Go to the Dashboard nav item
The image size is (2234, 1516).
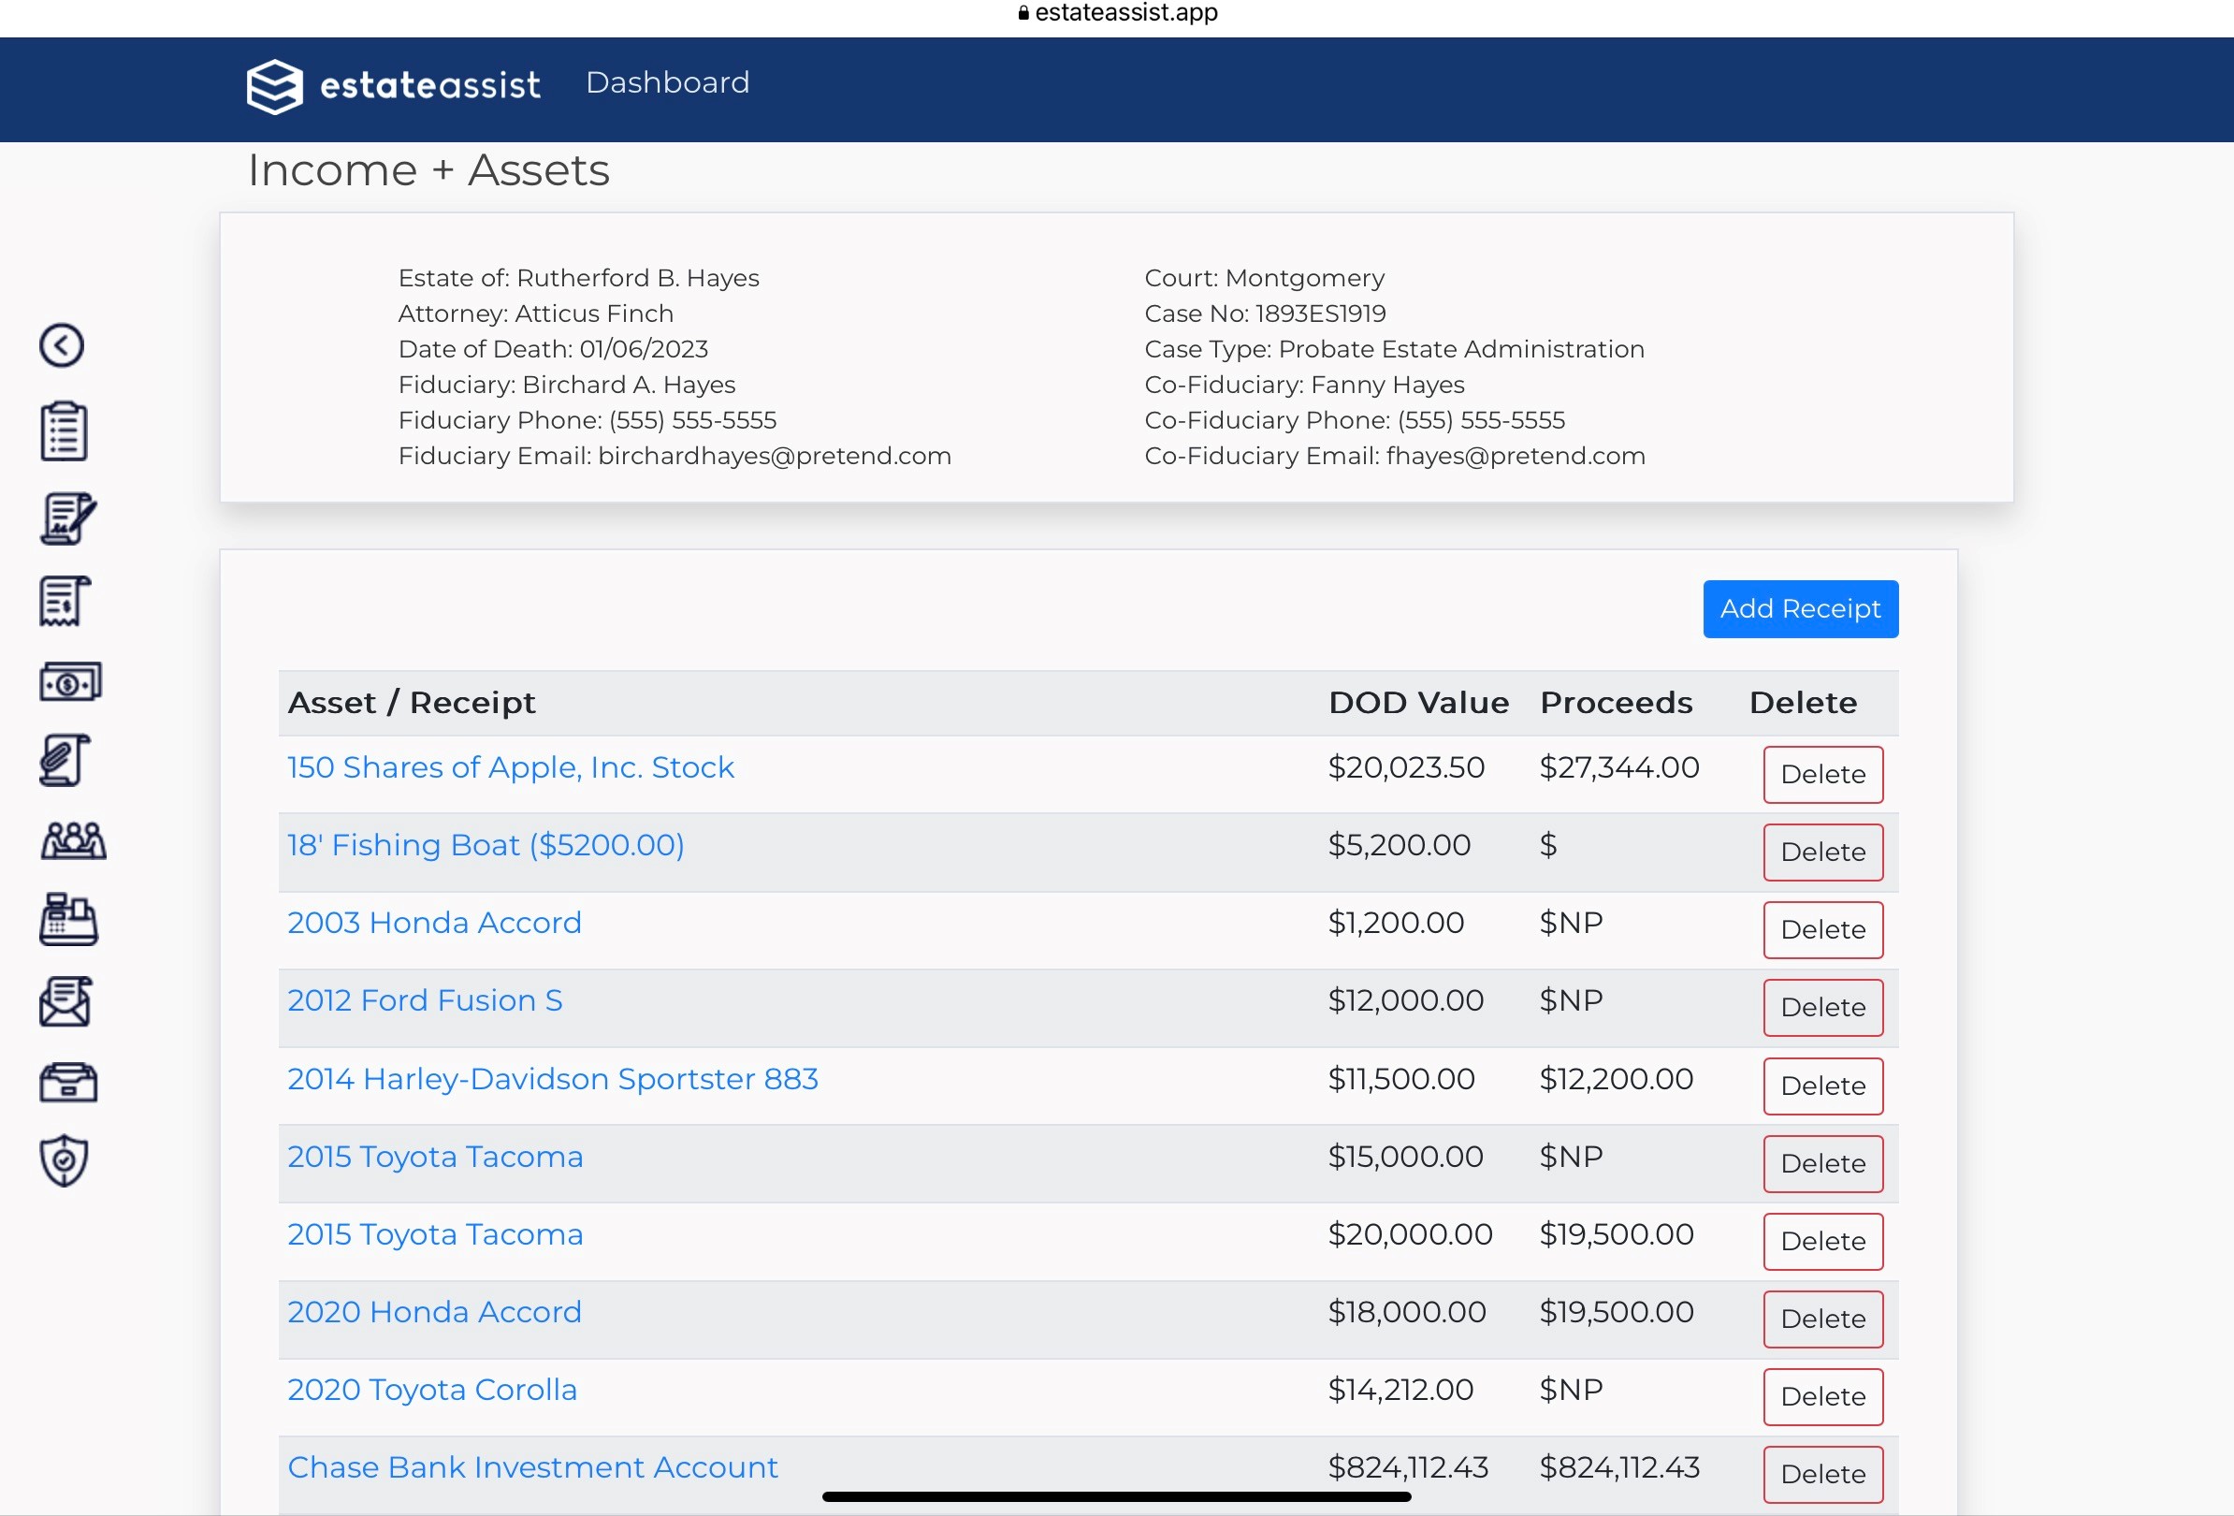click(x=667, y=82)
